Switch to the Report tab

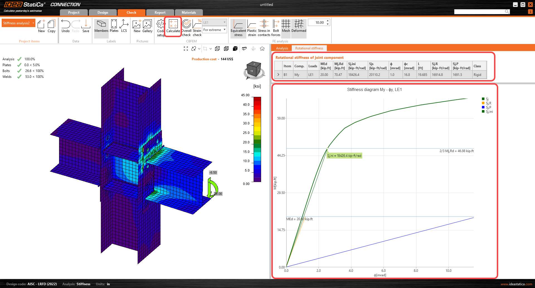(x=160, y=13)
